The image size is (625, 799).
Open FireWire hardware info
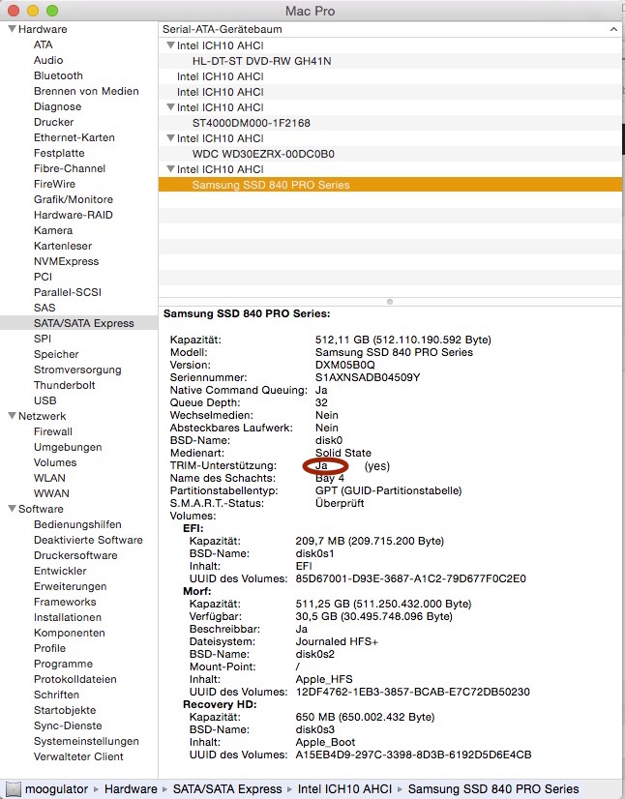tap(54, 184)
